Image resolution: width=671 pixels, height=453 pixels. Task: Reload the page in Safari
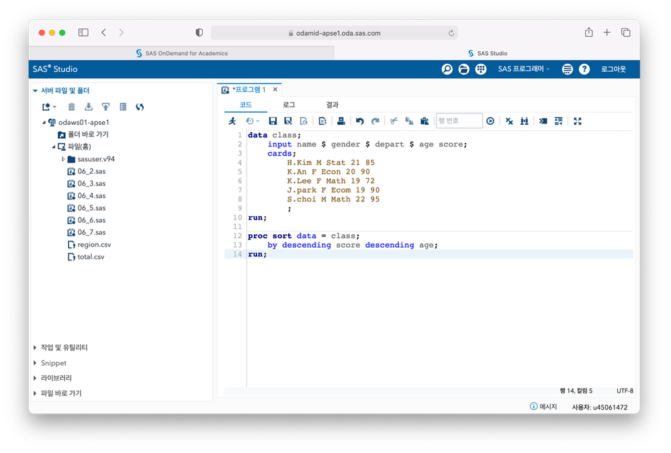click(x=451, y=33)
